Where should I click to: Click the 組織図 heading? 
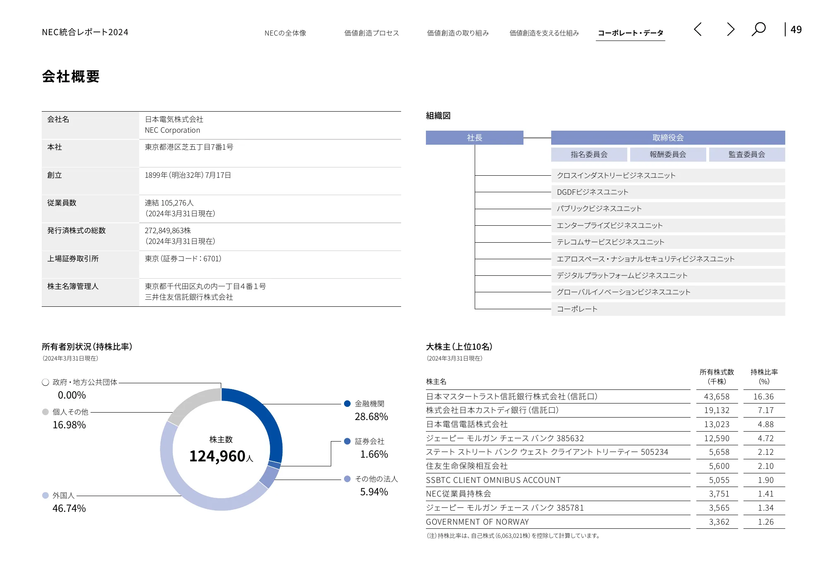[x=438, y=116]
